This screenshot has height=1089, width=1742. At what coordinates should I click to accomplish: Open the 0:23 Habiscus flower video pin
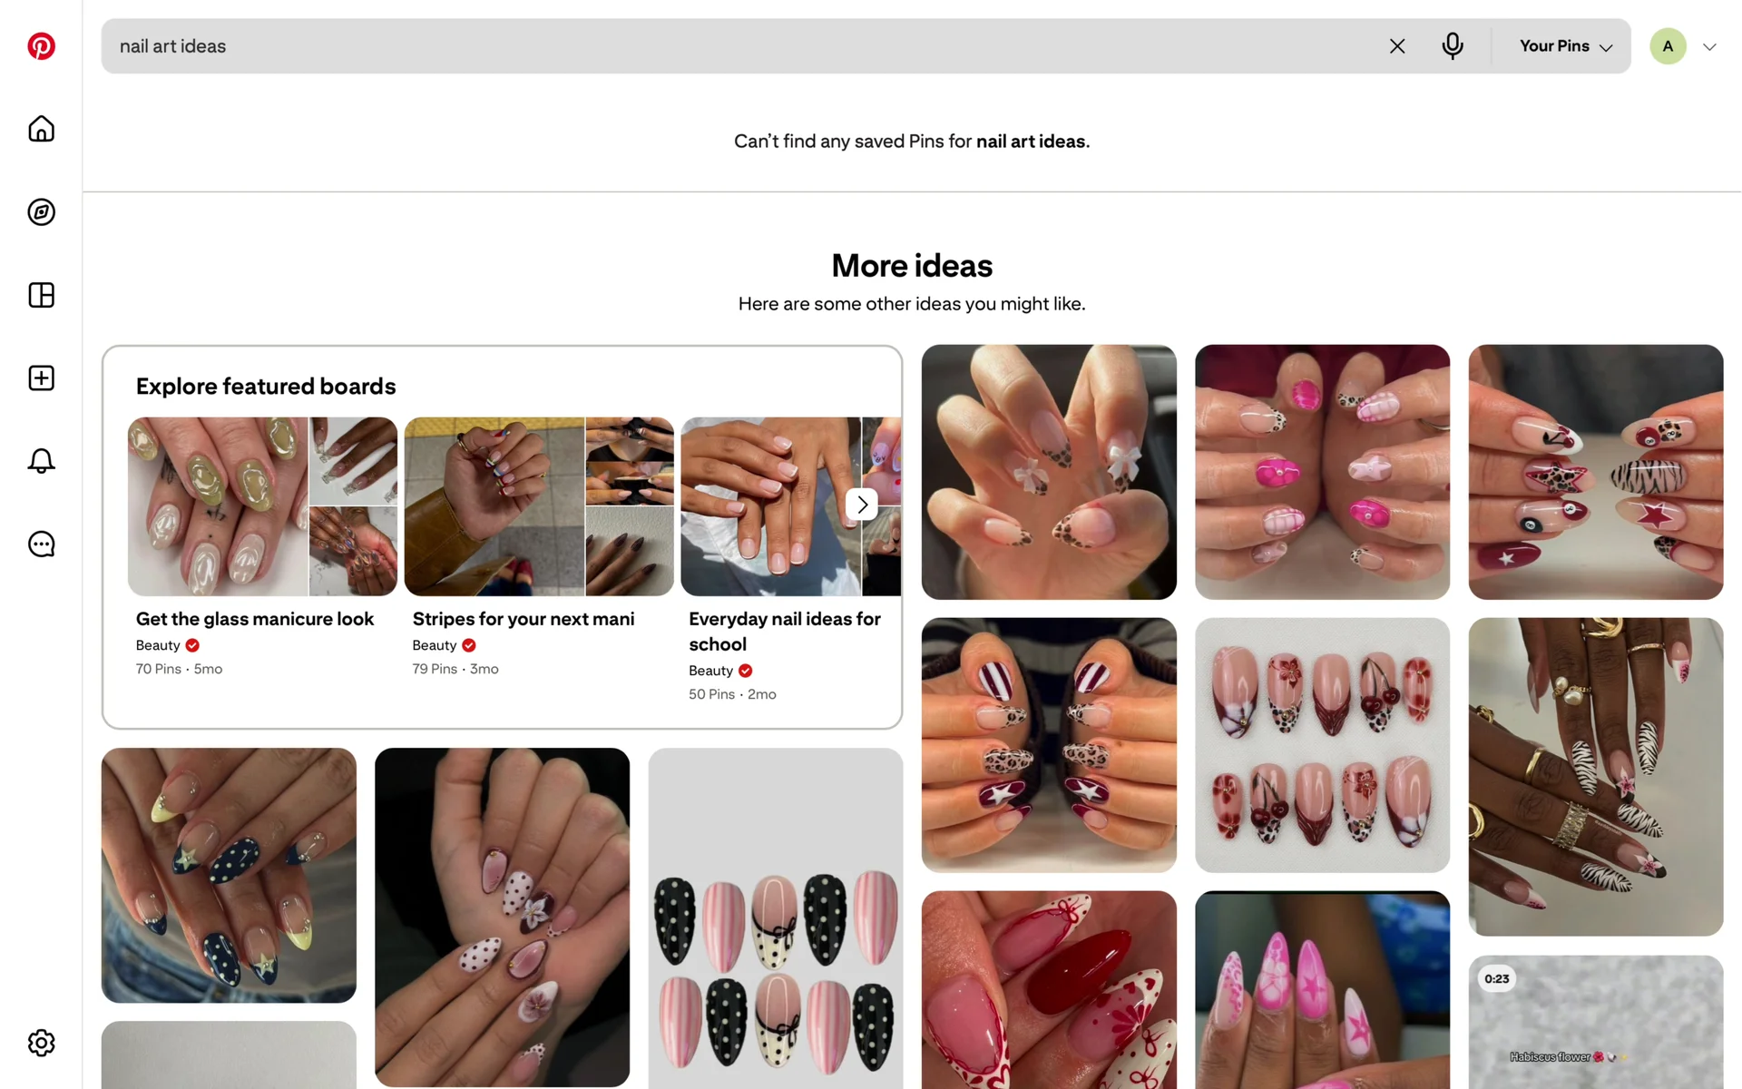[1594, 1022]
